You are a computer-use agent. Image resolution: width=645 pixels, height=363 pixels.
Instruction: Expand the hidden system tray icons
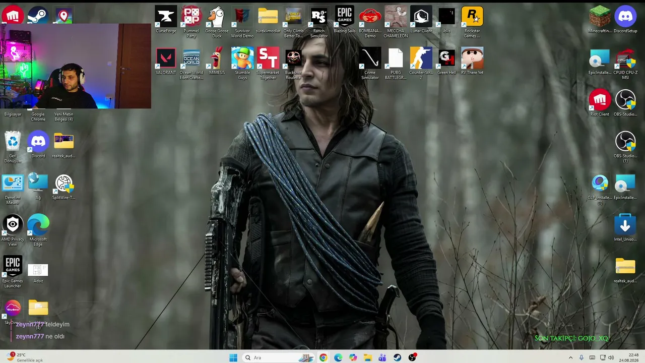(570, 357)
